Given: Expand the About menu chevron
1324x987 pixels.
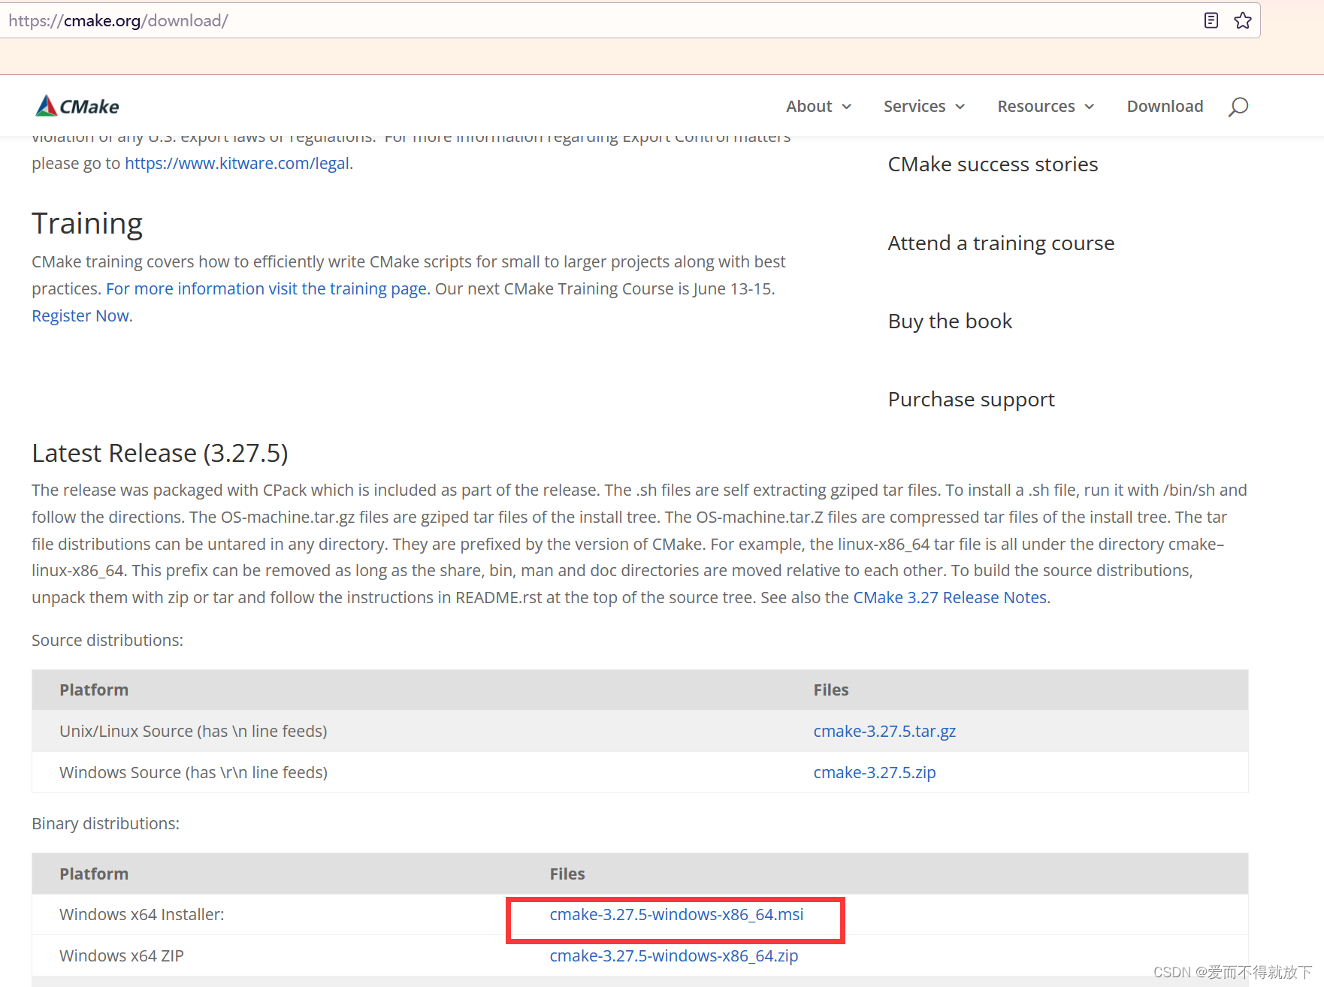Looking at the screenshot, I should 847,107.
